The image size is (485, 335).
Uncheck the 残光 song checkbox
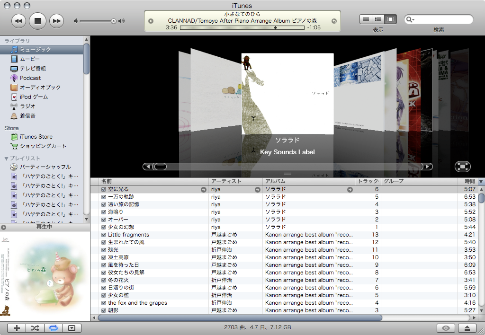pyautogui.click(x=104, y=250)
